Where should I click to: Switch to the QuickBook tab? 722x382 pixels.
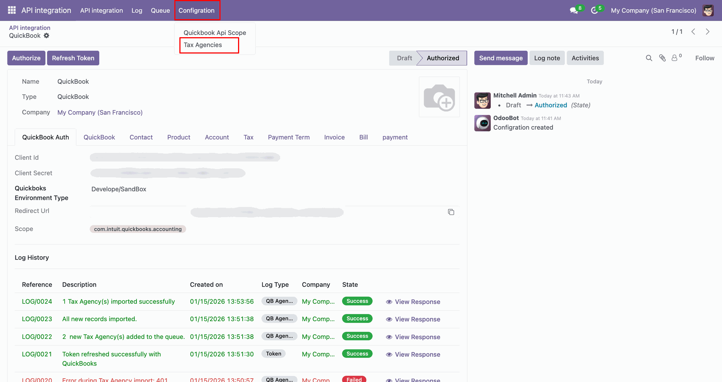(x=99, y=137)
